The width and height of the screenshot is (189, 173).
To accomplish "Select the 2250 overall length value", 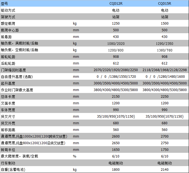I will pos(164,97).
